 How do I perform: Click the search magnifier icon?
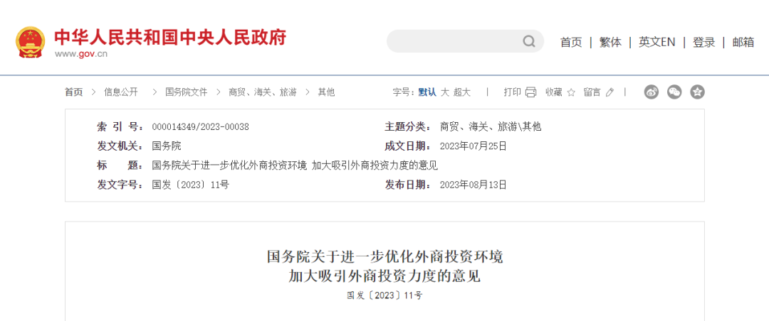point(528,41)
